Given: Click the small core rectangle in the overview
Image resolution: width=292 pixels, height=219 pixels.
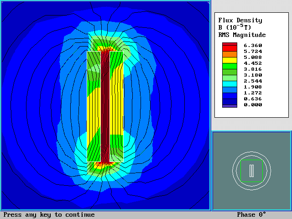Looking at the screenshot, I should click(x=251, y=171).
